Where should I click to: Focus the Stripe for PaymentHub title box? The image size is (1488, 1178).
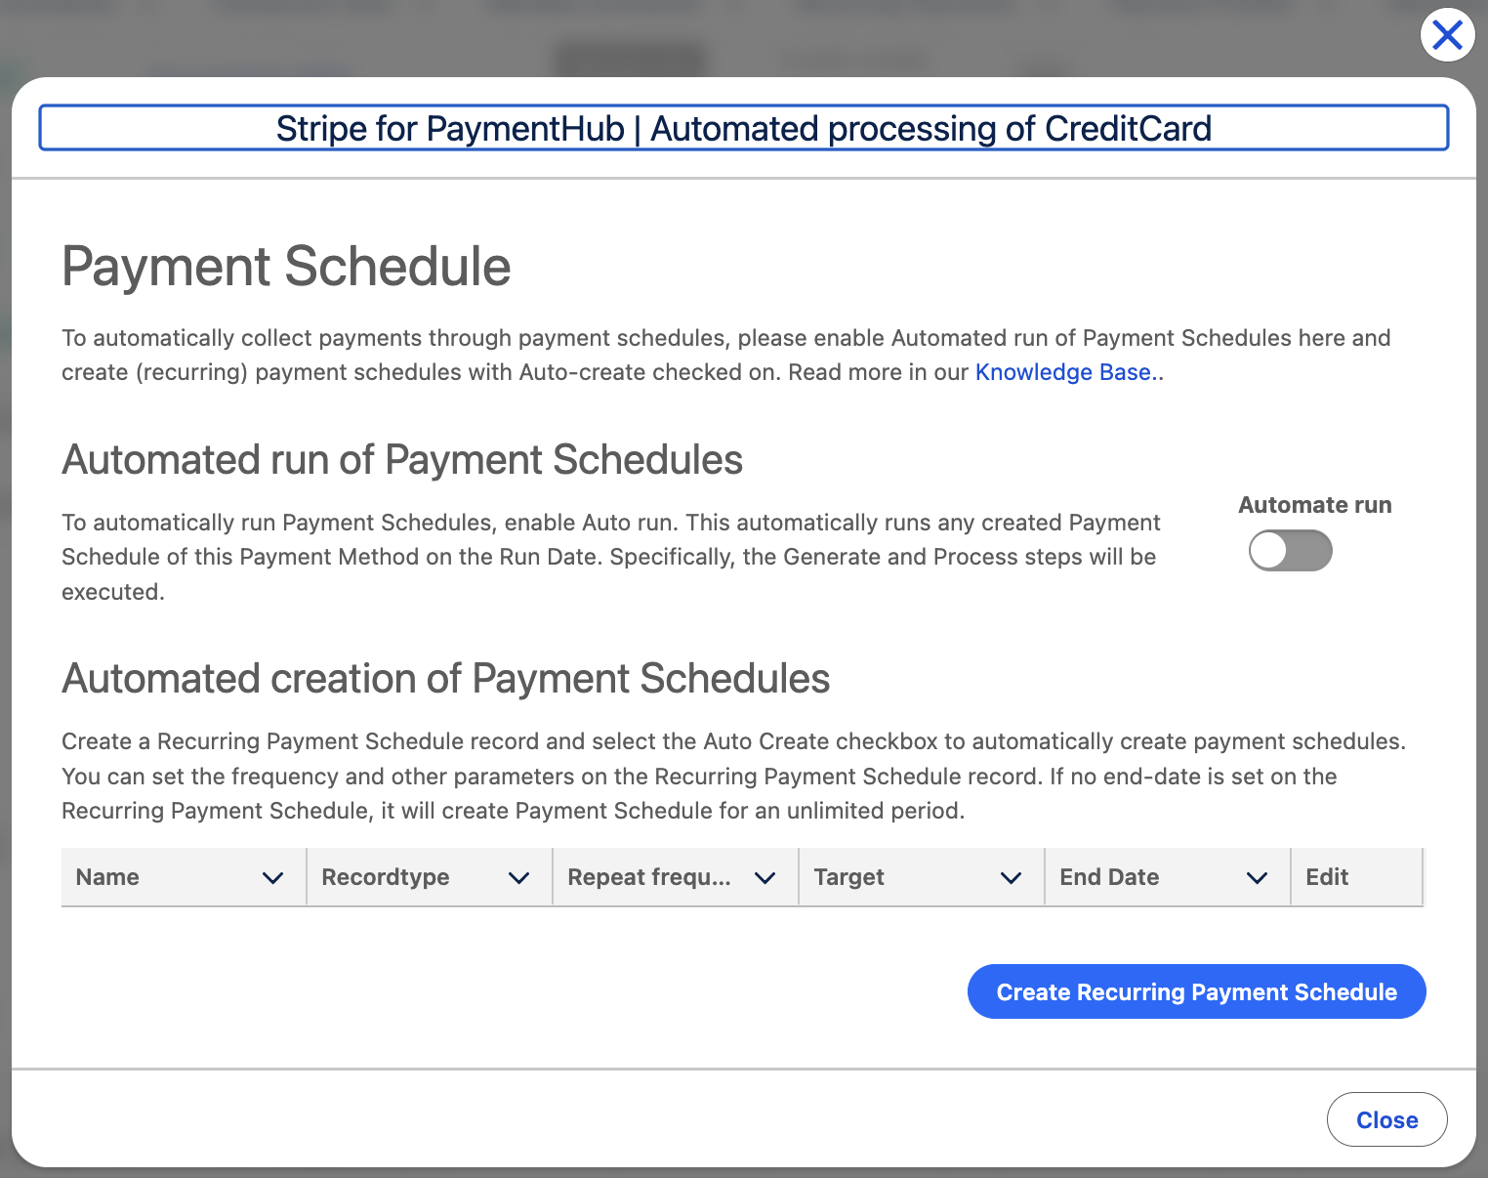click(743, 128)
